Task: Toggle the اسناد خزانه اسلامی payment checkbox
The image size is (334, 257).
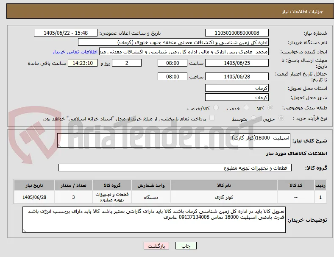Action: coord(212,118)
